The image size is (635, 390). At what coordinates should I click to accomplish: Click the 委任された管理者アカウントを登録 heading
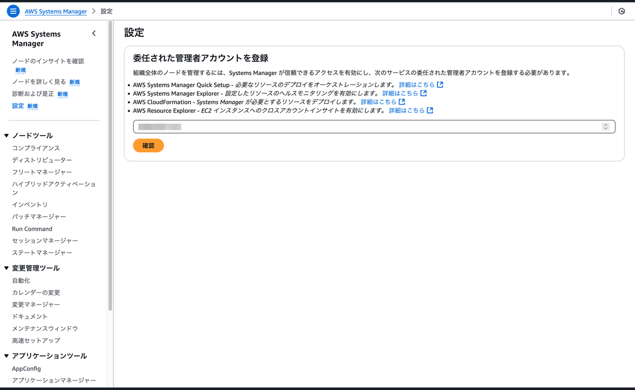tap(201, 58)
